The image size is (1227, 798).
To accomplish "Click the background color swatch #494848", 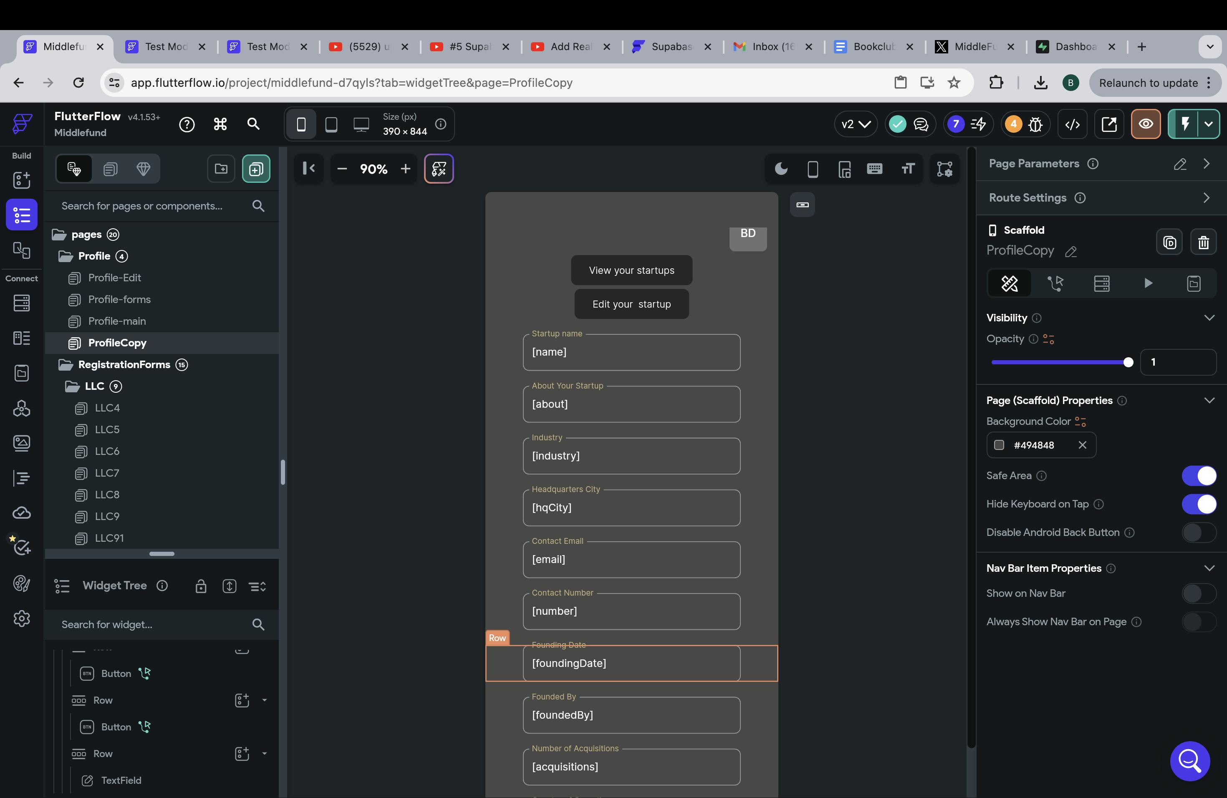I will 999,445.
